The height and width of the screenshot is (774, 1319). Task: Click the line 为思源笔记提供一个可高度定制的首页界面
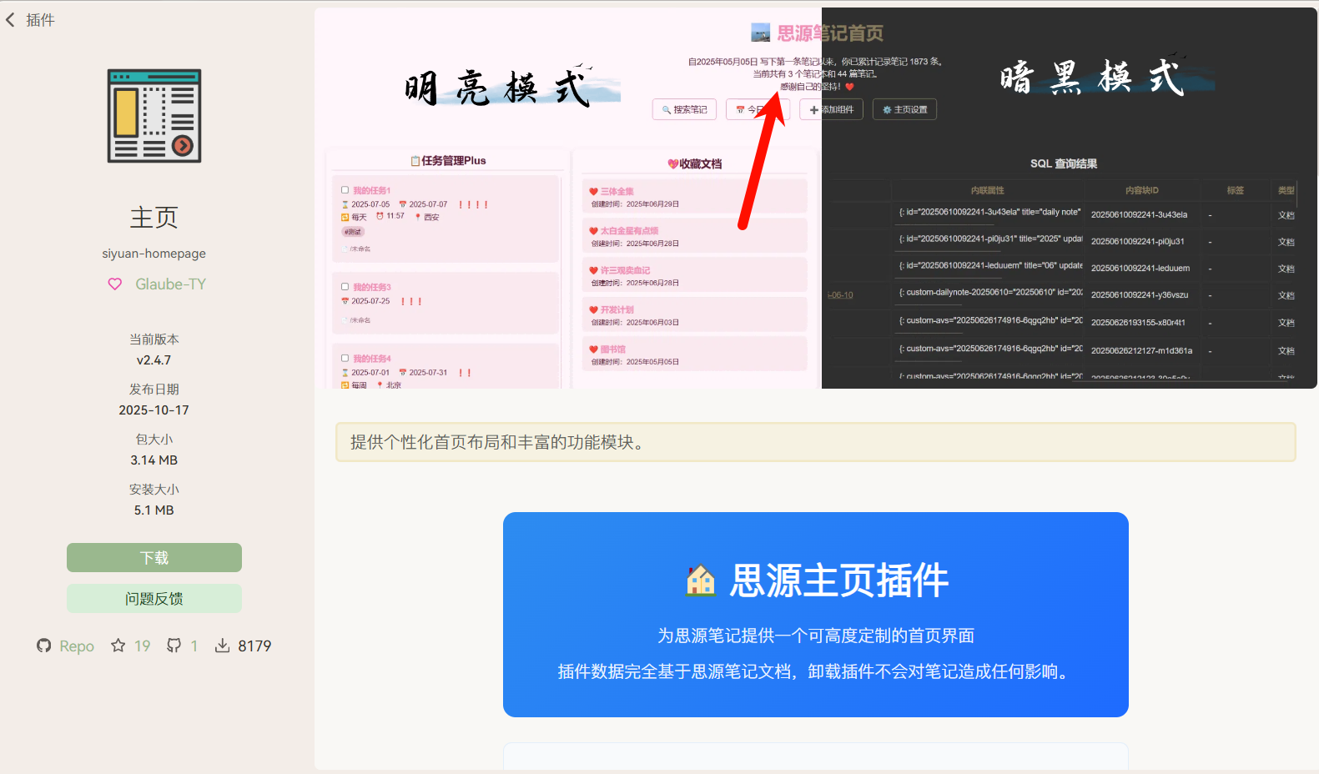coord(816,636)
